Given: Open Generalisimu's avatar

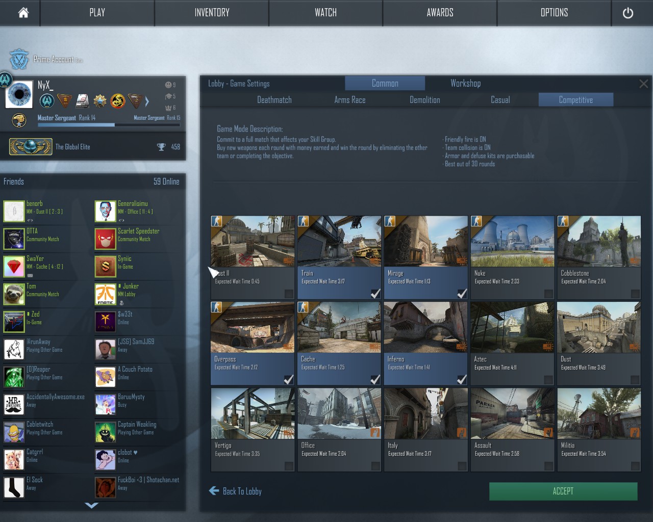Looking at the screenshot, I should pos(105,211).
